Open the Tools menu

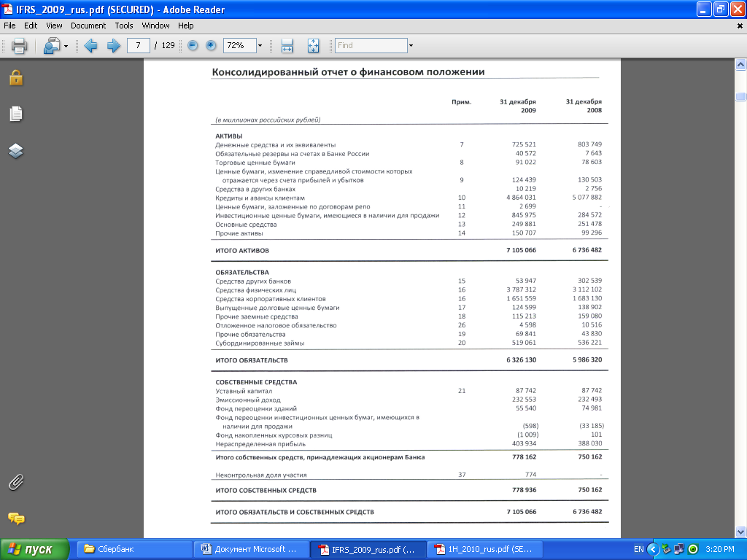click(124, 26)
